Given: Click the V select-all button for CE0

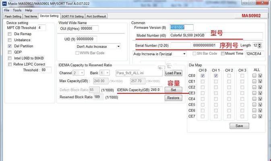Looking at the screenshot, I should (x=260, y=76).
